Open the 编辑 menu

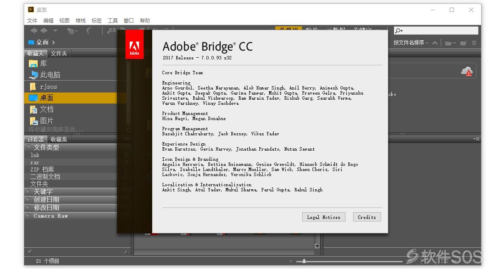48,21
